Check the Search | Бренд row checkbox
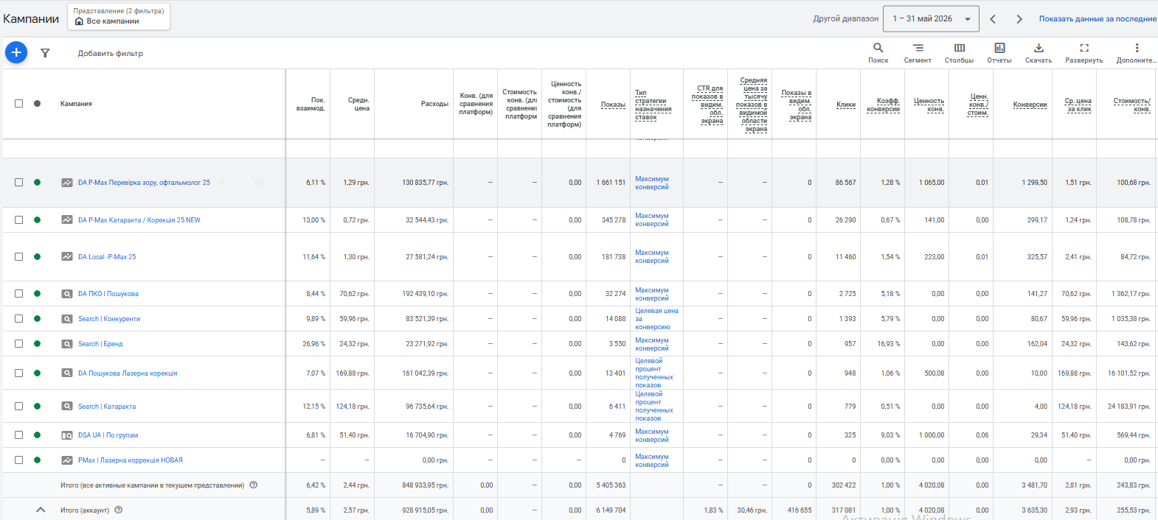Viewport: 1158px width, 520px height. [x=19, y=344]
